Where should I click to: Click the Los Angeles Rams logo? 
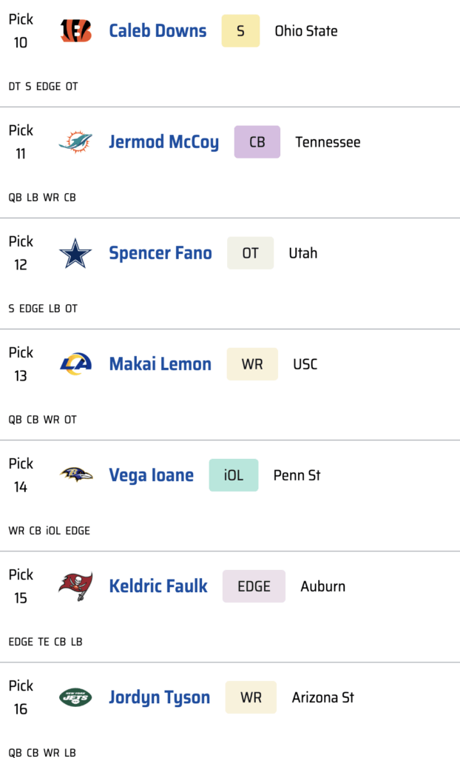tap(75, 364)
